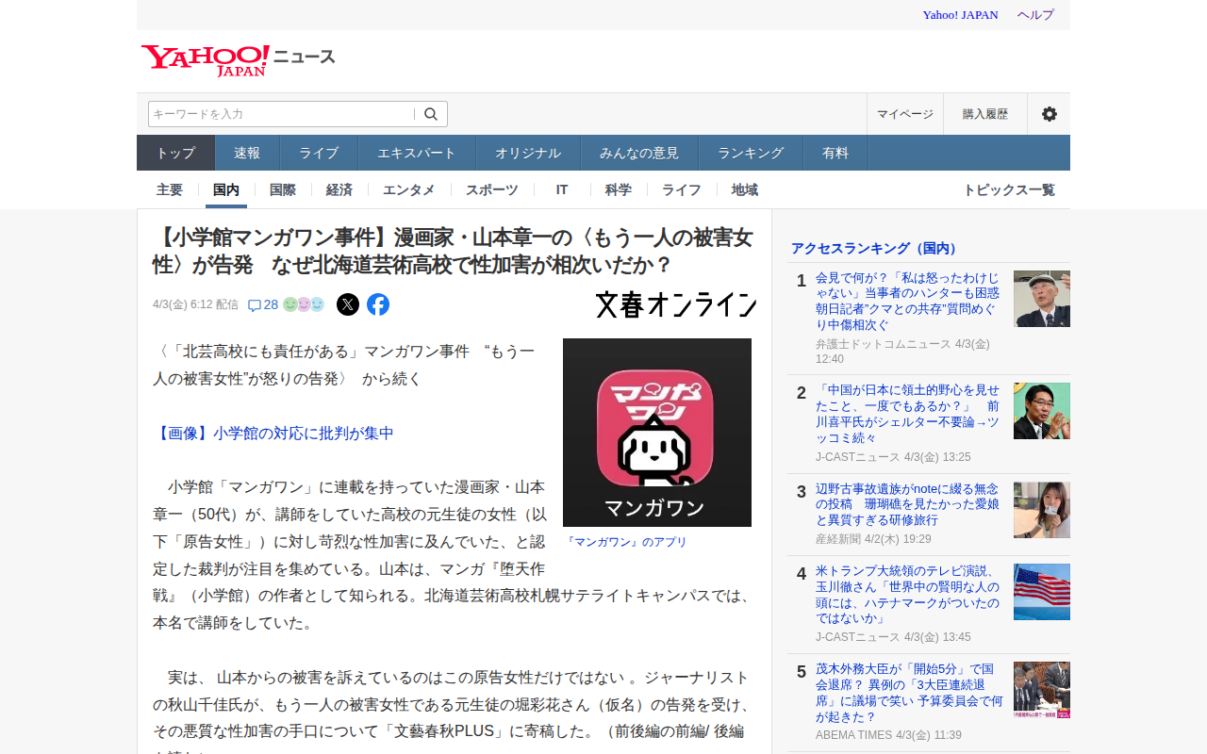The height and width of the screenshot is (754, 1207).
Task: Open the 文春オンライン publisher logo
Action: 676,304
